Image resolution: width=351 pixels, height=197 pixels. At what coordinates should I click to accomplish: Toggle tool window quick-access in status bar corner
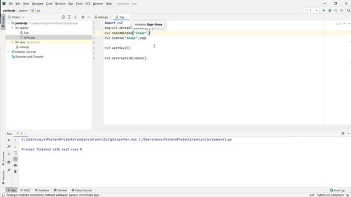3,195
